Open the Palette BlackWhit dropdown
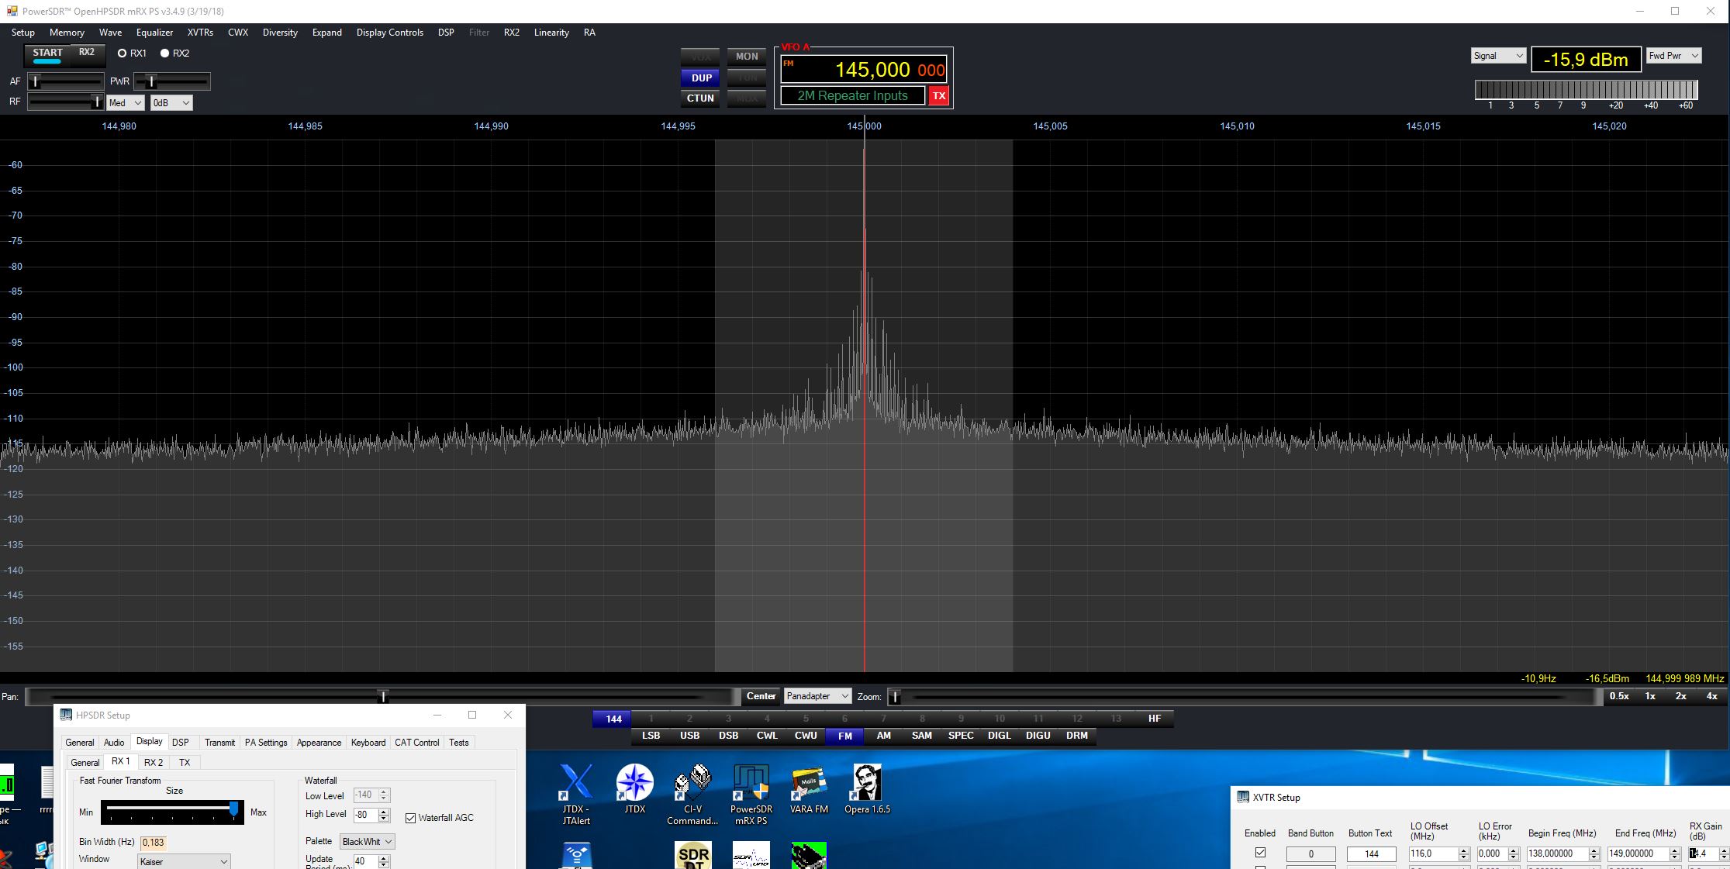This screenshot has width=1730, height=869. 367,842
